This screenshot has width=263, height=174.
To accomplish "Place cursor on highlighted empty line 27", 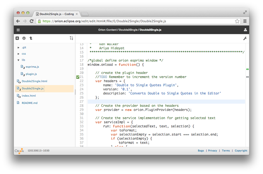I will [166, 102].
